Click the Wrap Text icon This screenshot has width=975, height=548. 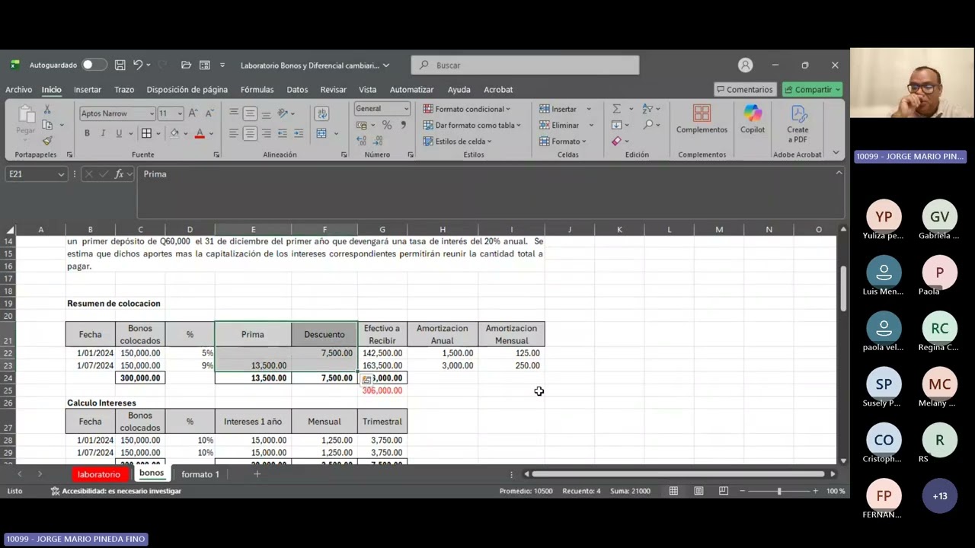tap(322, 113)
